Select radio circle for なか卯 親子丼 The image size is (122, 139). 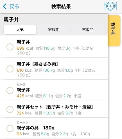10,91
